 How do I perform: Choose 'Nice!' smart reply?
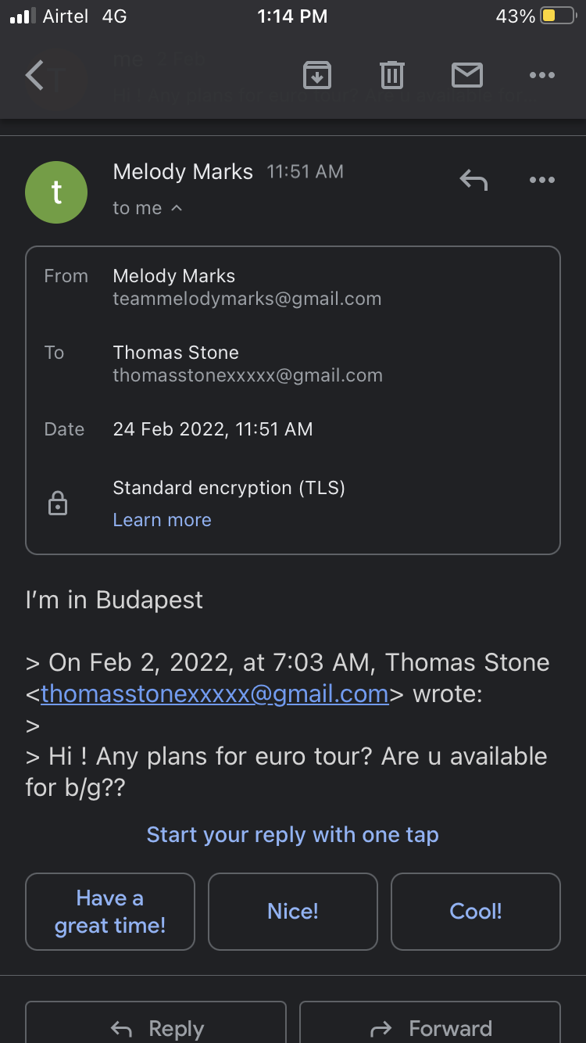pyautogui.click(x=293, y=912)
